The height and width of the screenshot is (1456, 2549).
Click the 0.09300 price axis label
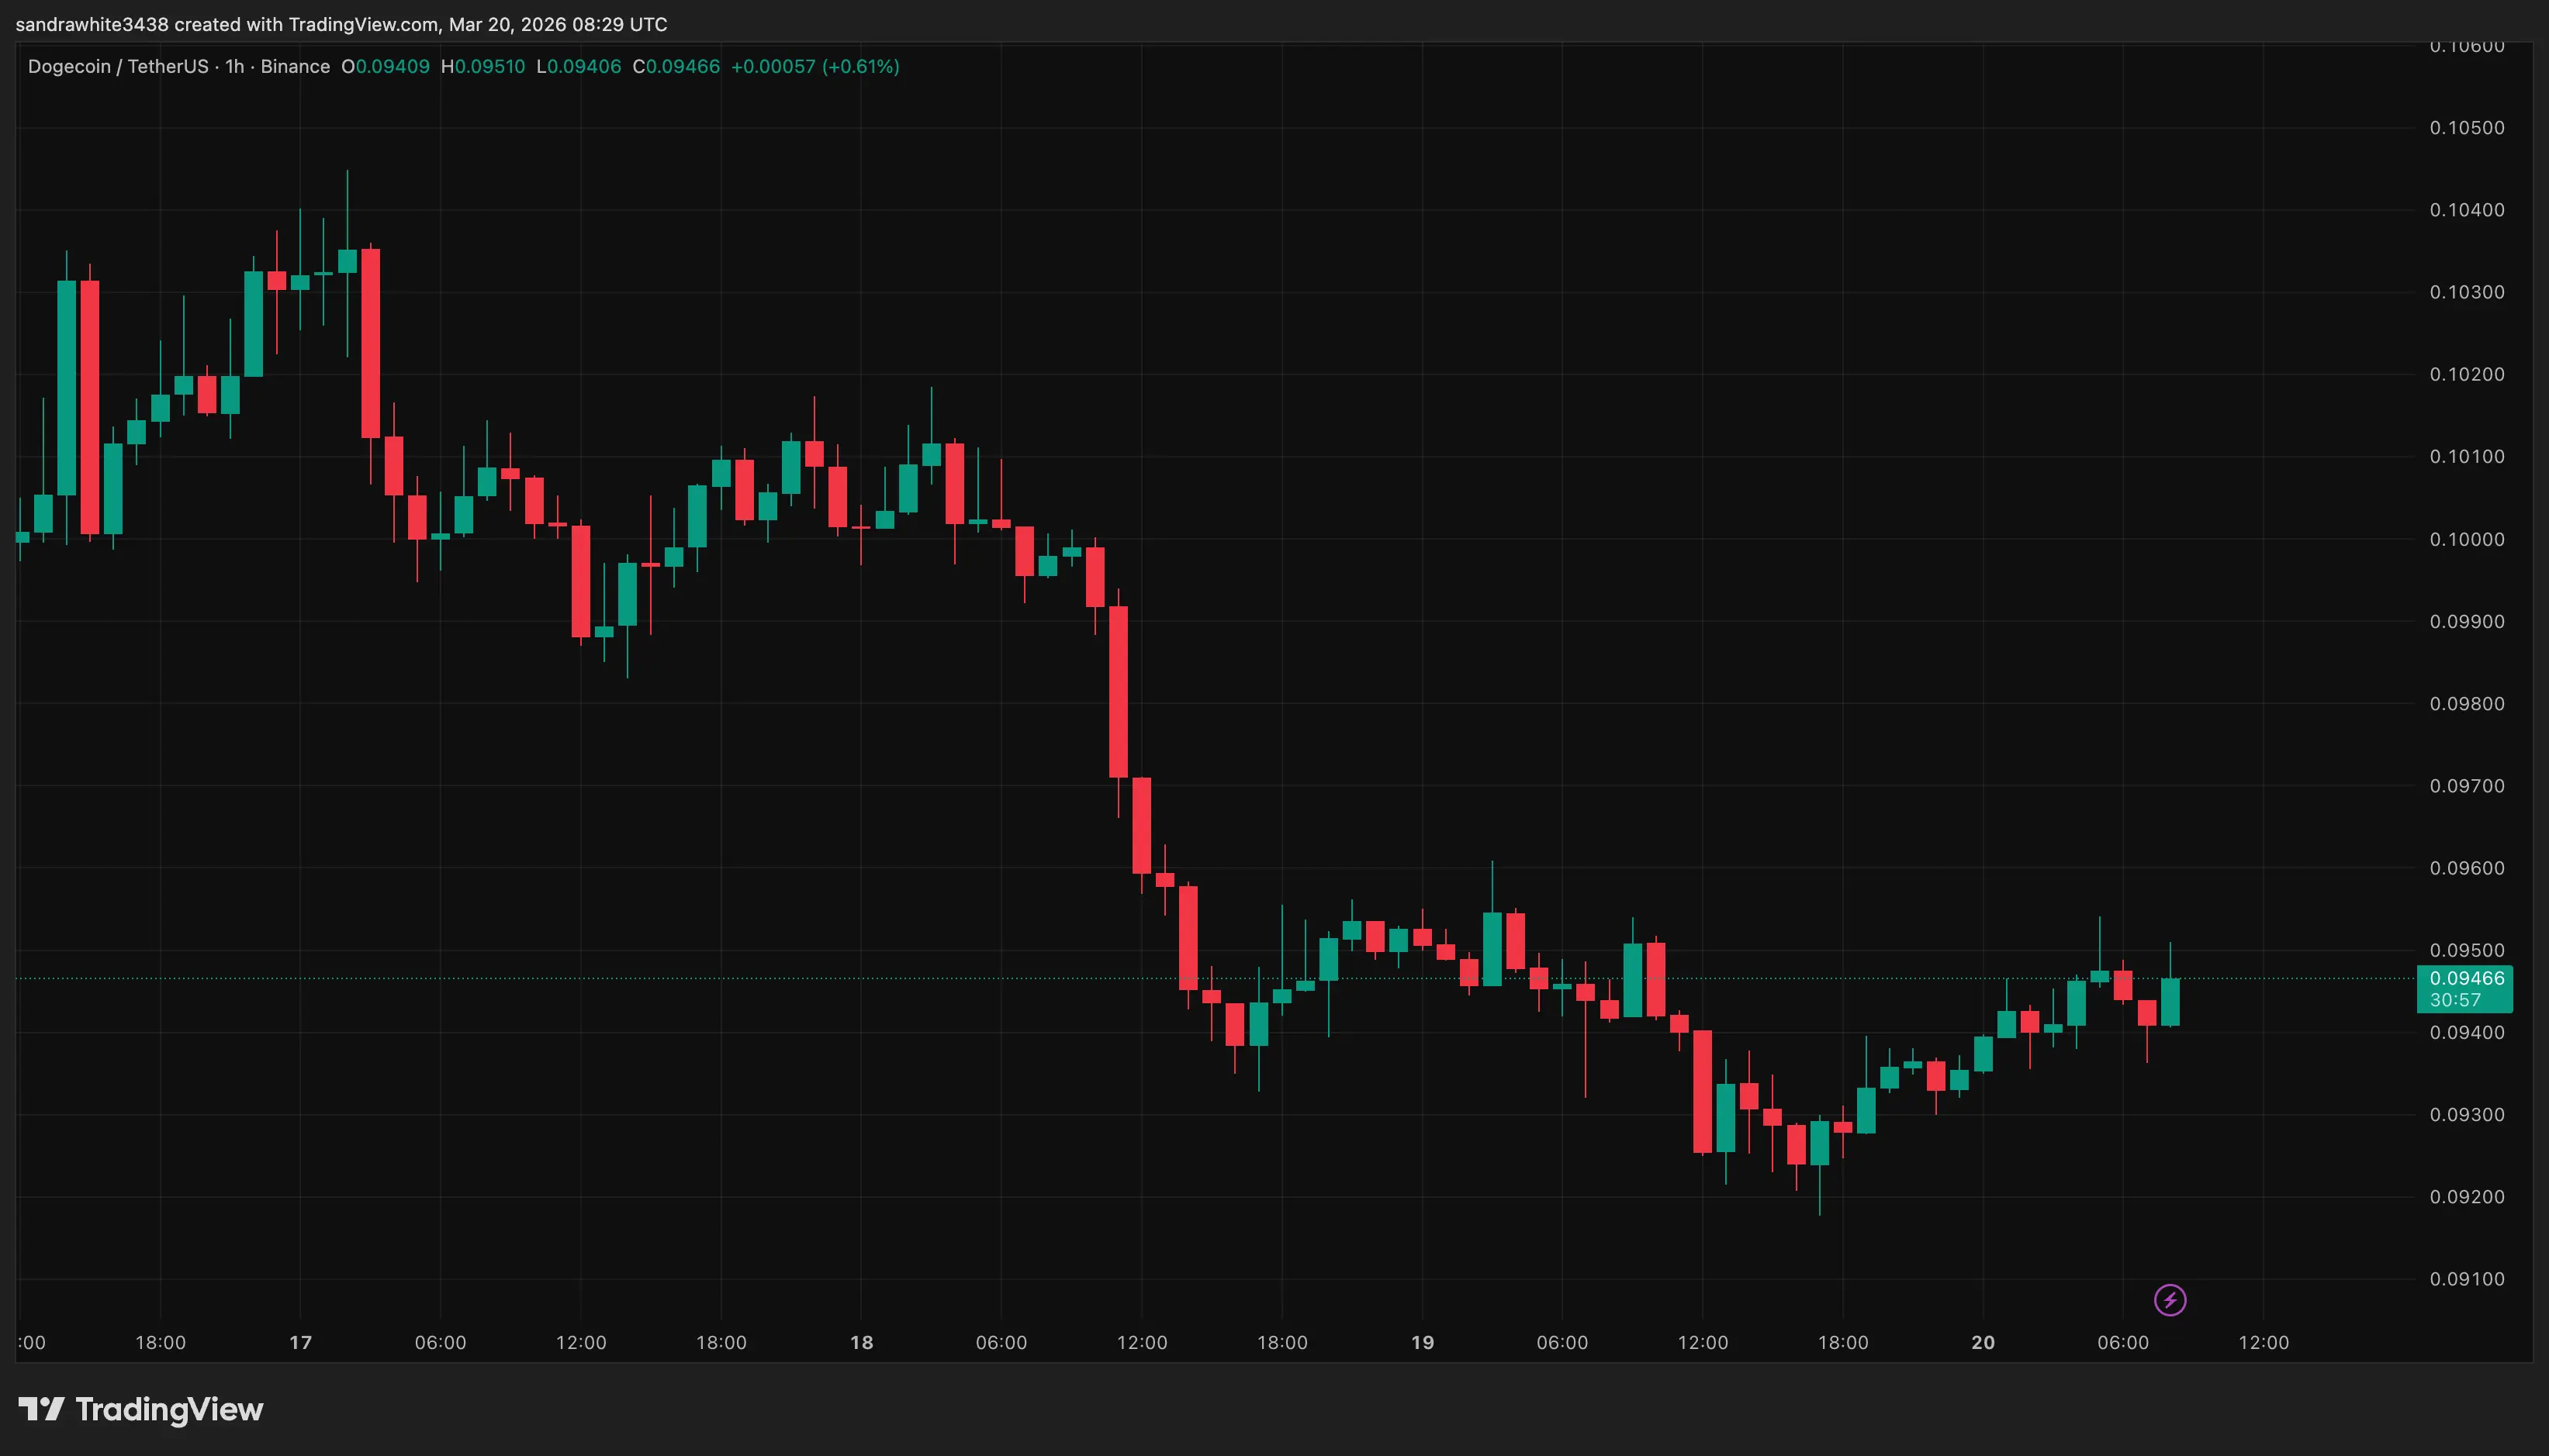click(2467, 1114)
